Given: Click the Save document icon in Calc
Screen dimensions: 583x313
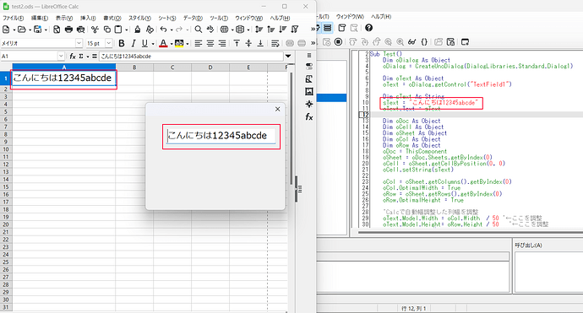Looking at the screenshot, I should coord(37,30).
